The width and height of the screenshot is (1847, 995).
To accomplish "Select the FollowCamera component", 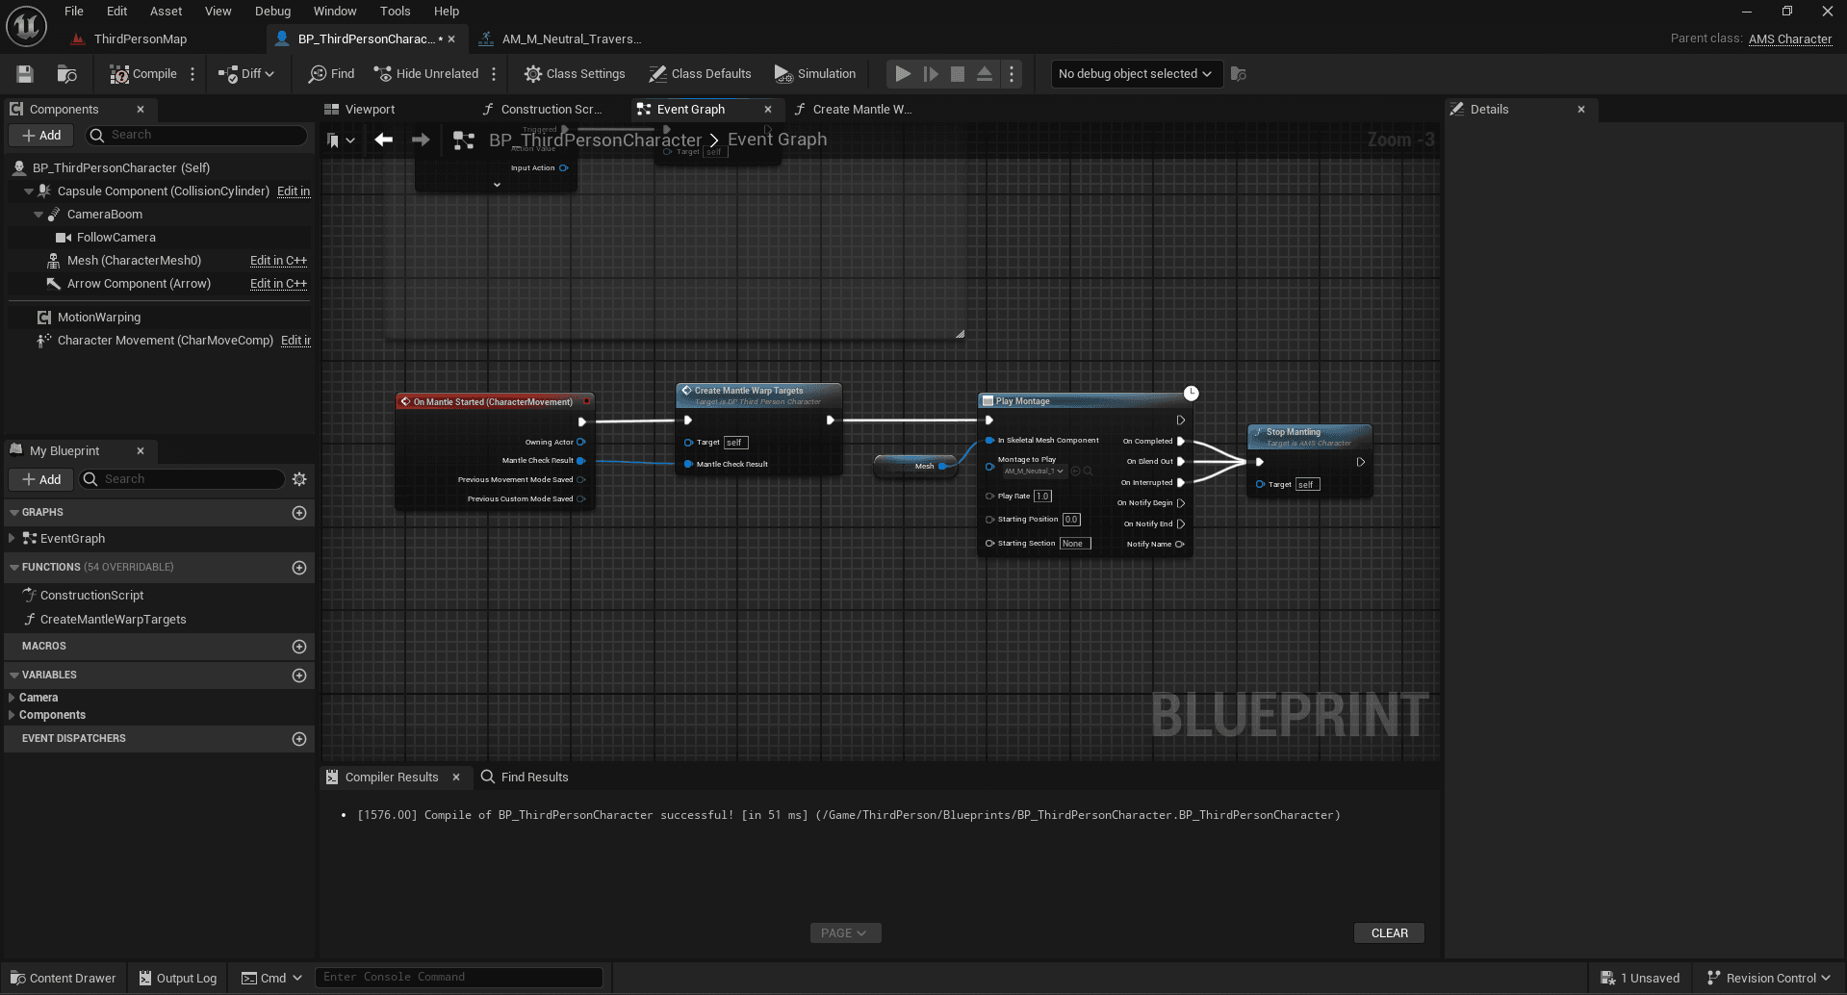I will click(x=115, y=238).
